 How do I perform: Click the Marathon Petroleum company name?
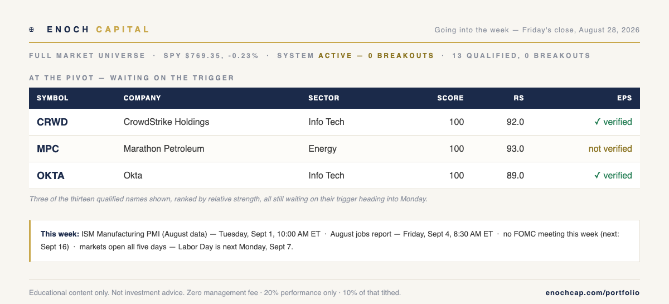pyautogui.click(x=164, y=149)
